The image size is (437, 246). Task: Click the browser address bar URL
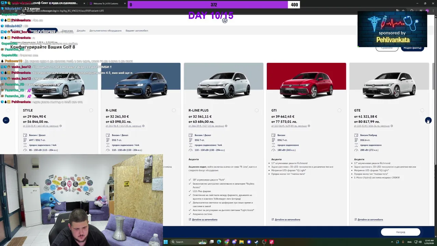click(x=65, y=11)
